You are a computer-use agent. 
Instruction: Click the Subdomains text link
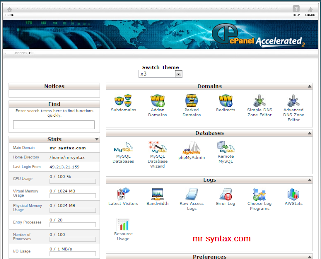pos(123,110)
